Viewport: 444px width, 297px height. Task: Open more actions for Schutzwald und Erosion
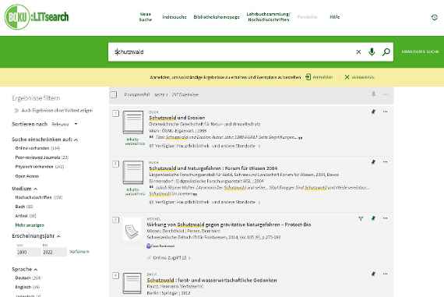(385, 111)
